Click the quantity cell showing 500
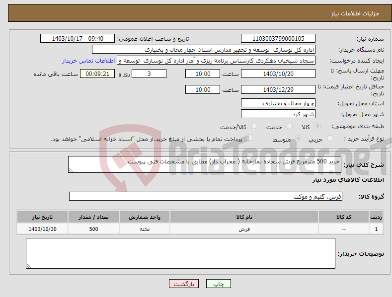The width and height of the screenshot is (392, 297). pos(93,229)
